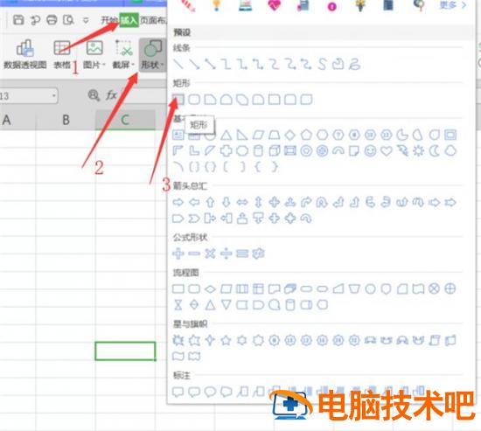481x431 pixels.
Task: Switch to the 开始 tab
Action: coord(109,20)
